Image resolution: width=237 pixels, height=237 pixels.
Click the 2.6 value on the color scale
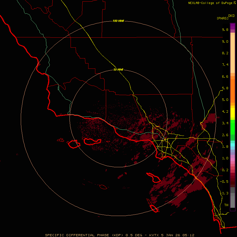225,135
